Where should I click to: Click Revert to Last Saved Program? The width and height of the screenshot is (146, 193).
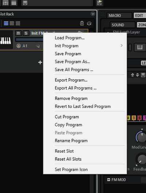pos(83,106)
